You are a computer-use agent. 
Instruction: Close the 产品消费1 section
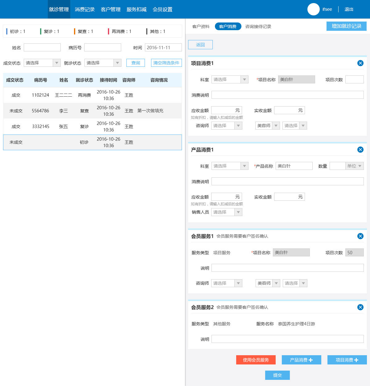click(360, 150)
